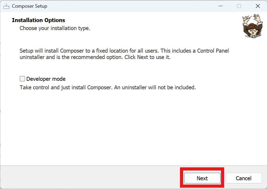The height and width of the screenshot is (189, 267).
Task: Click the Installation Options heading
Action: click(38, 20)
